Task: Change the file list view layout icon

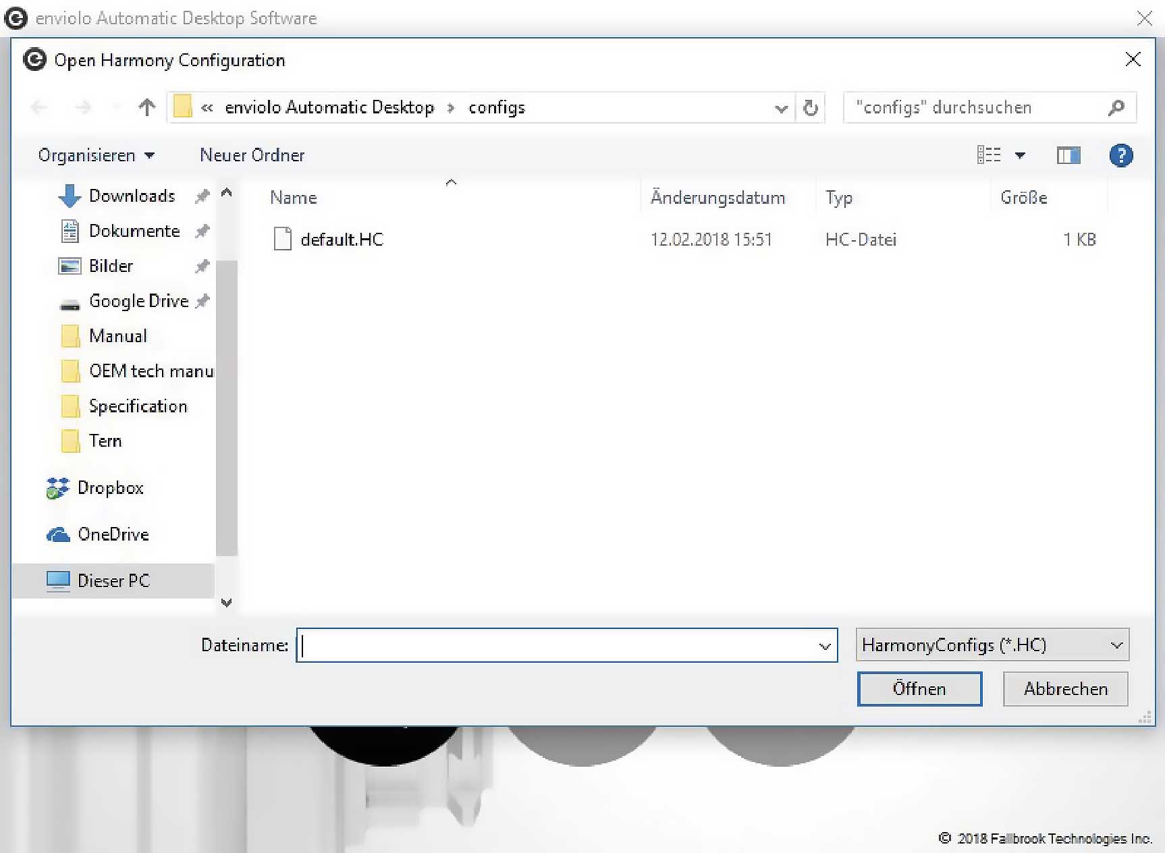Action: pyautogui.click(x=989, y=155)
